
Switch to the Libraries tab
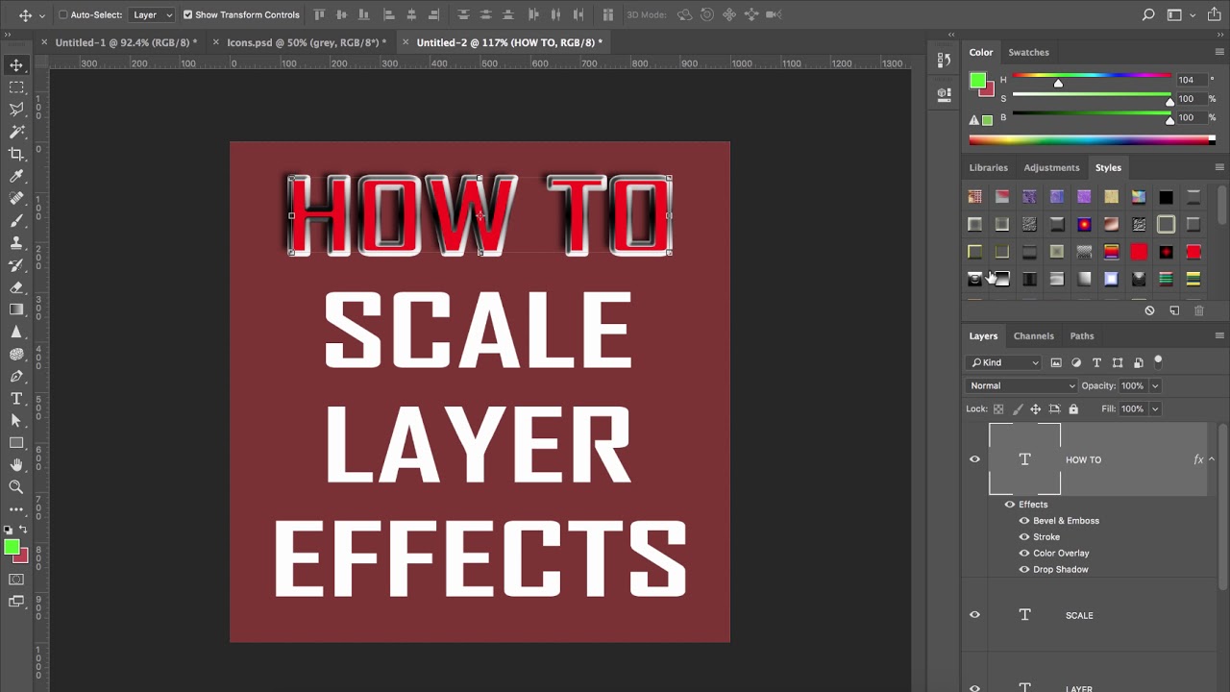988,167
